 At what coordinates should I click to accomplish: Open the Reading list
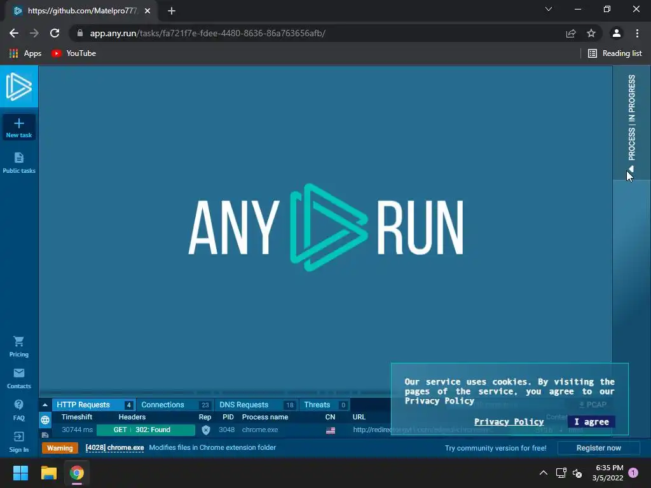615,53
